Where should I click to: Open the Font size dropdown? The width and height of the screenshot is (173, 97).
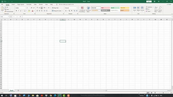point(30,8)
